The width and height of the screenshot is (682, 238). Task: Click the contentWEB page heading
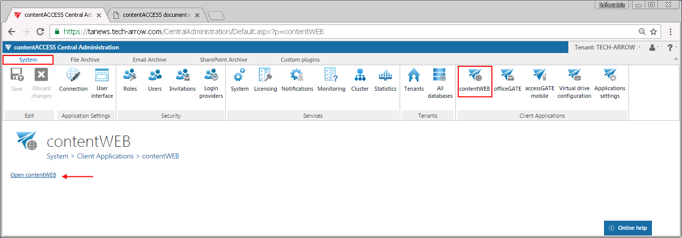click(89, 141)
